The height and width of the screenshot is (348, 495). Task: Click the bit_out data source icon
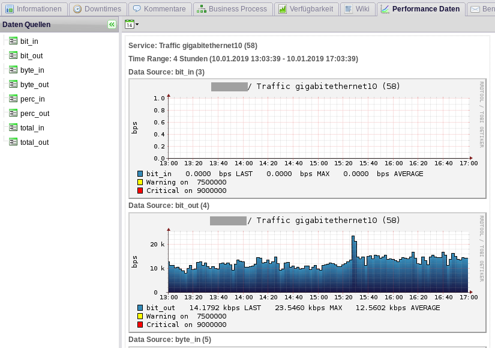tap(13, 56)
